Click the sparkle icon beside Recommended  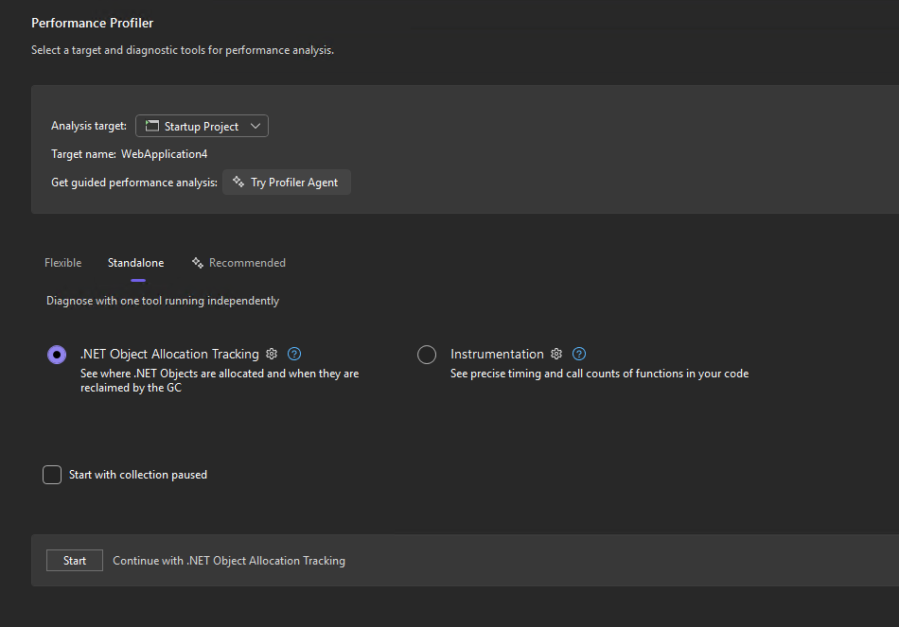[x=198, y=262]
